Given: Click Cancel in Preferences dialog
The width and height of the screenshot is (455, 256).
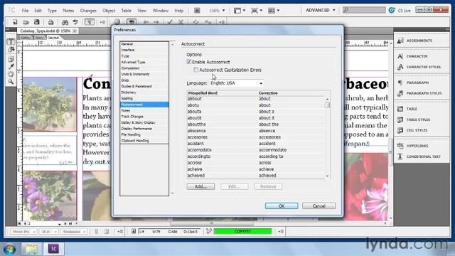Looking at the screenshot, I should coord(319,206).
